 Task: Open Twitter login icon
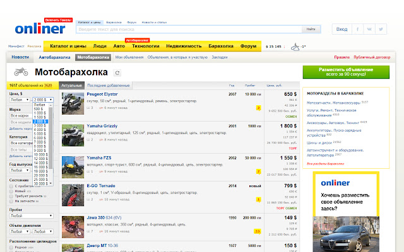coord(381,29)
